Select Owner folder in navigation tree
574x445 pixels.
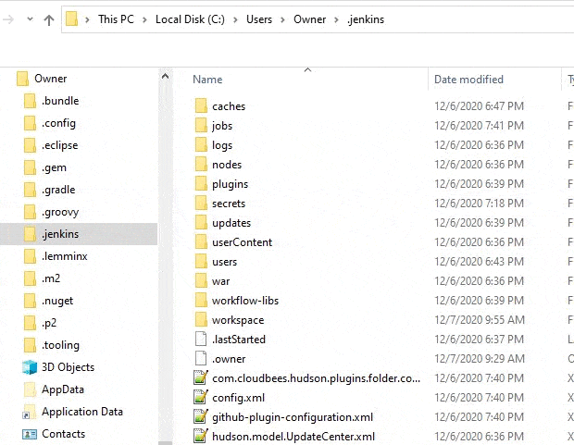coord(51,79)
